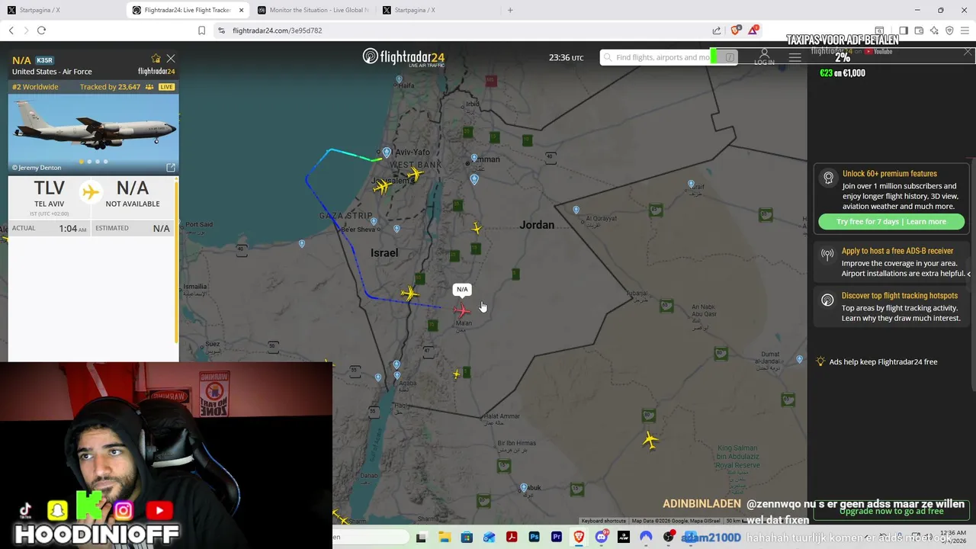Click the Tel Aviv-Yafo airport pin
The image size is (976, 549).
tap(387, 152)
